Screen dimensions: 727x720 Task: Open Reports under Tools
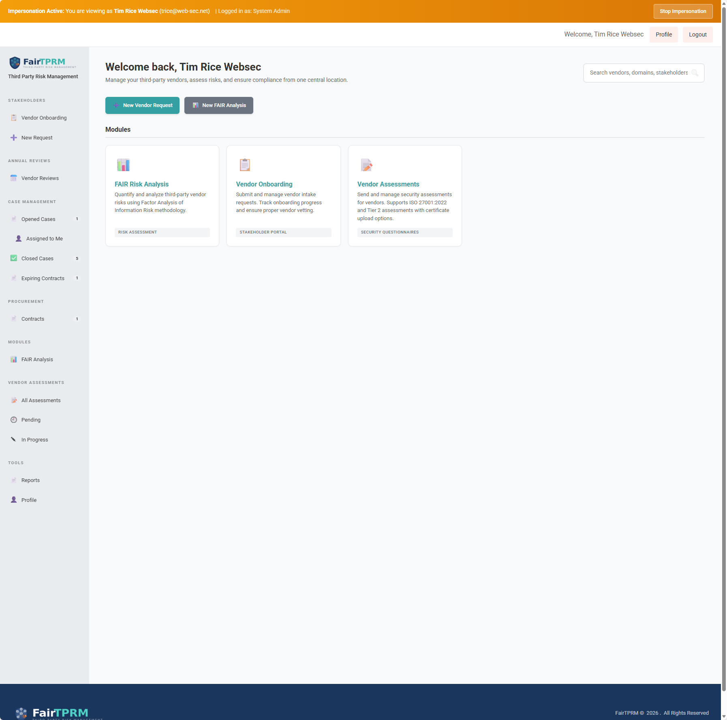tap(30, 480)
